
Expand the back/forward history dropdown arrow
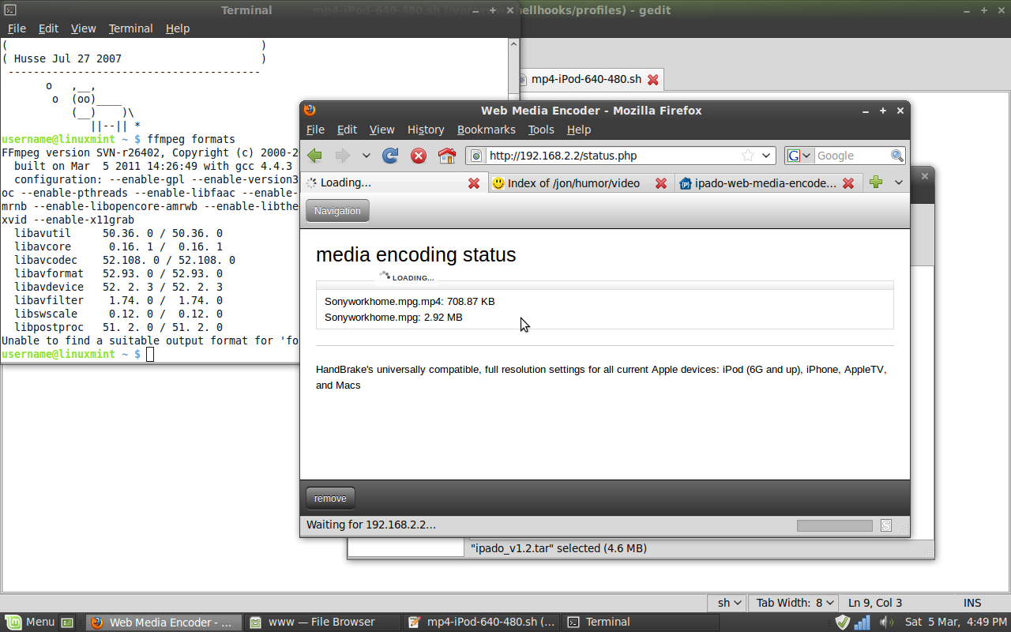[366, 156]
